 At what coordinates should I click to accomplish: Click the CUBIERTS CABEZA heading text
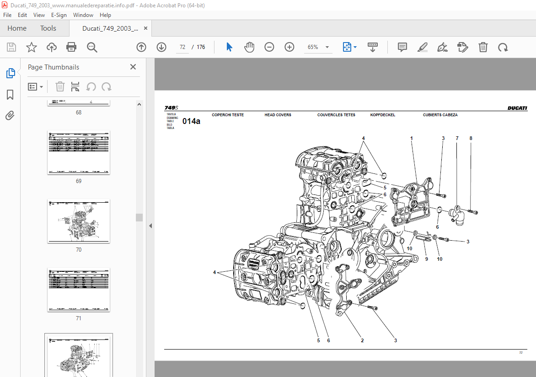click(x=440, y=115)
